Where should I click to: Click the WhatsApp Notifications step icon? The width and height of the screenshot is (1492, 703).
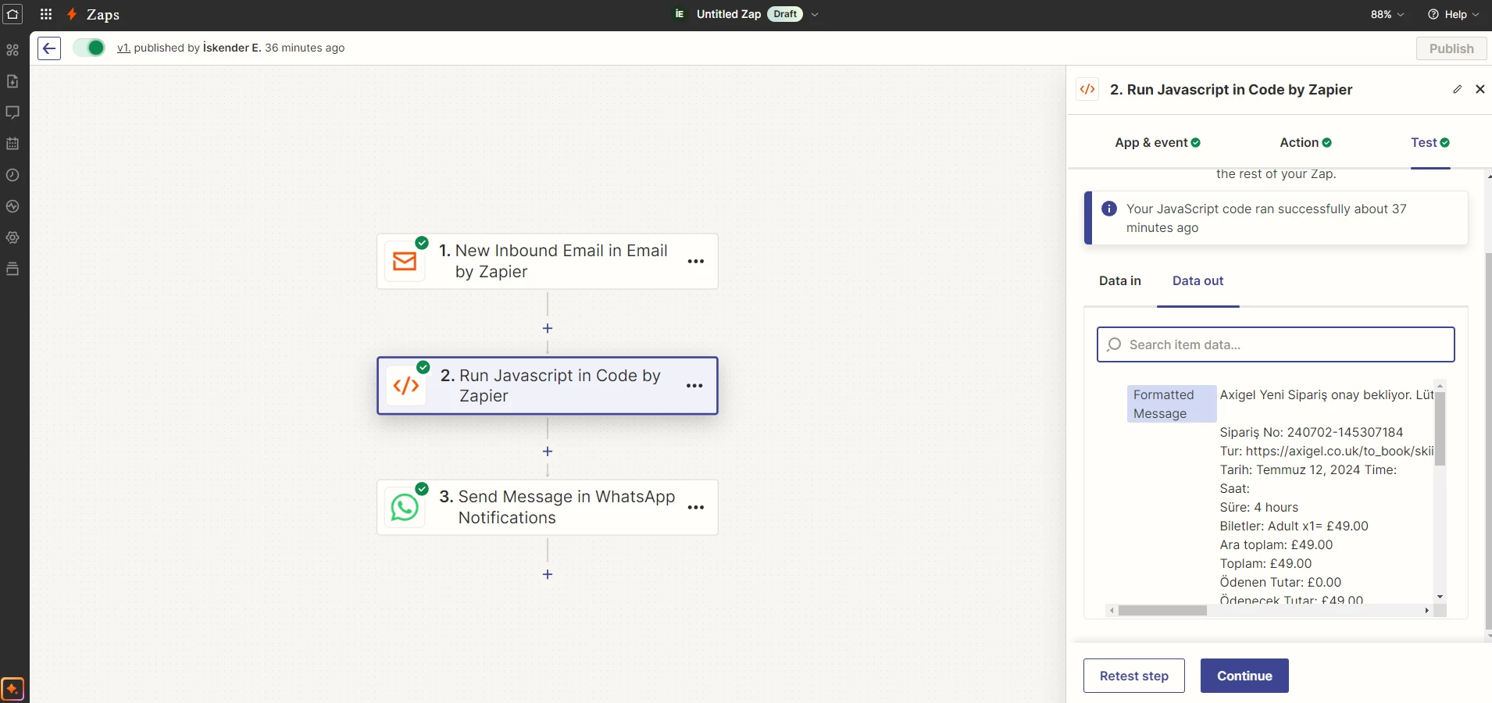[x=405, y=507]
